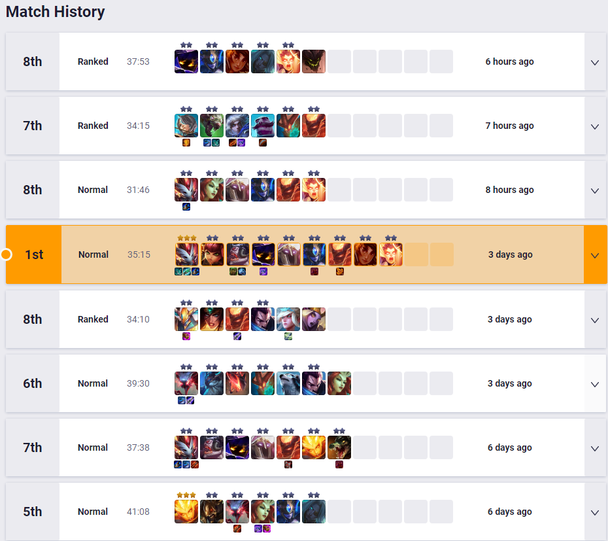The width and height of the screenshot is (608, 541).
Task: Click the first champion in the 37:53 Ranked match
Action: (186, 61)
